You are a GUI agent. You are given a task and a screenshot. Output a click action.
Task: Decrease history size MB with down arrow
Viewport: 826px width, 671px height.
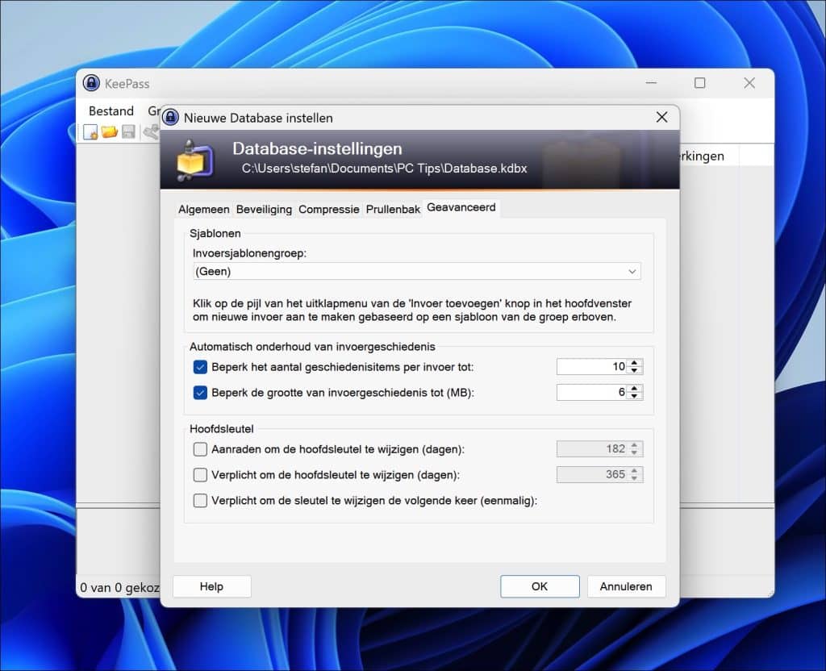point(636,396)
